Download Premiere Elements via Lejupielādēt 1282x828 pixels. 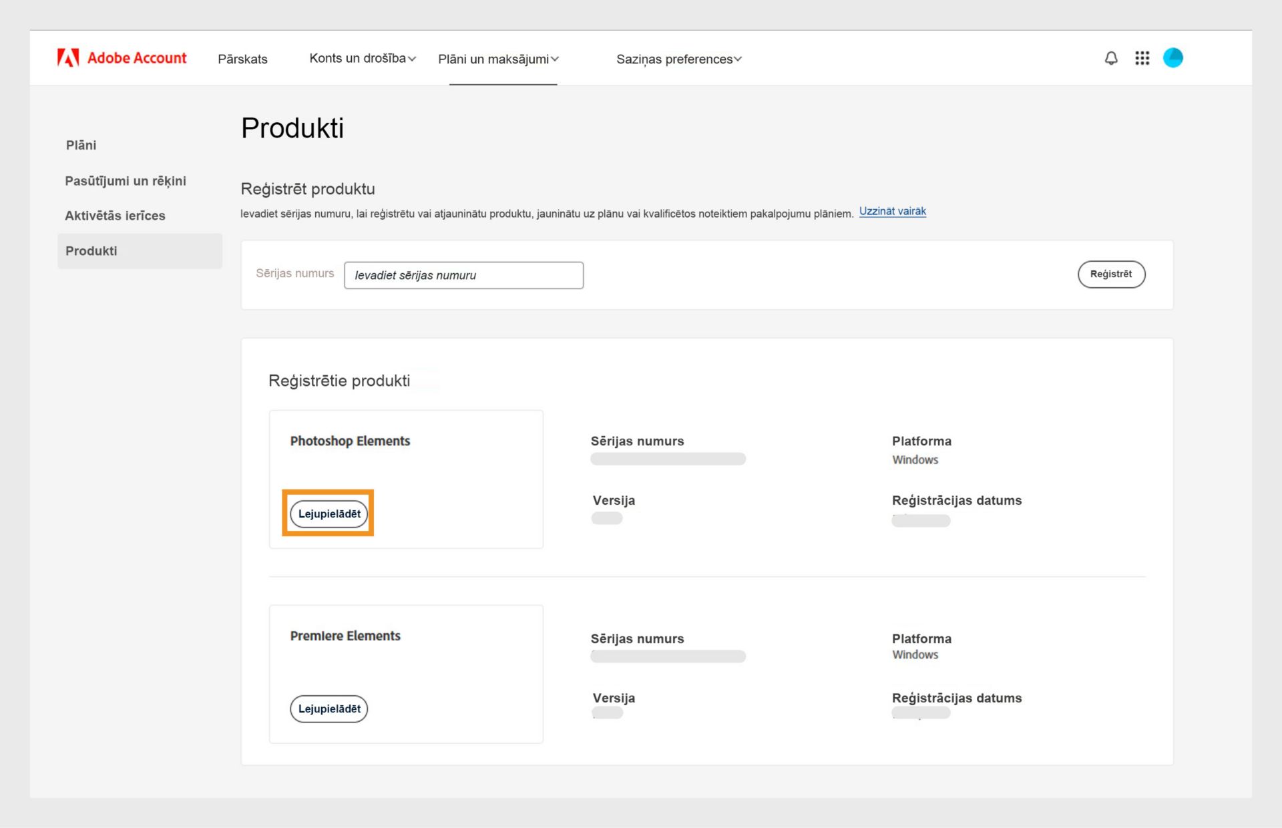click(329, 708)
